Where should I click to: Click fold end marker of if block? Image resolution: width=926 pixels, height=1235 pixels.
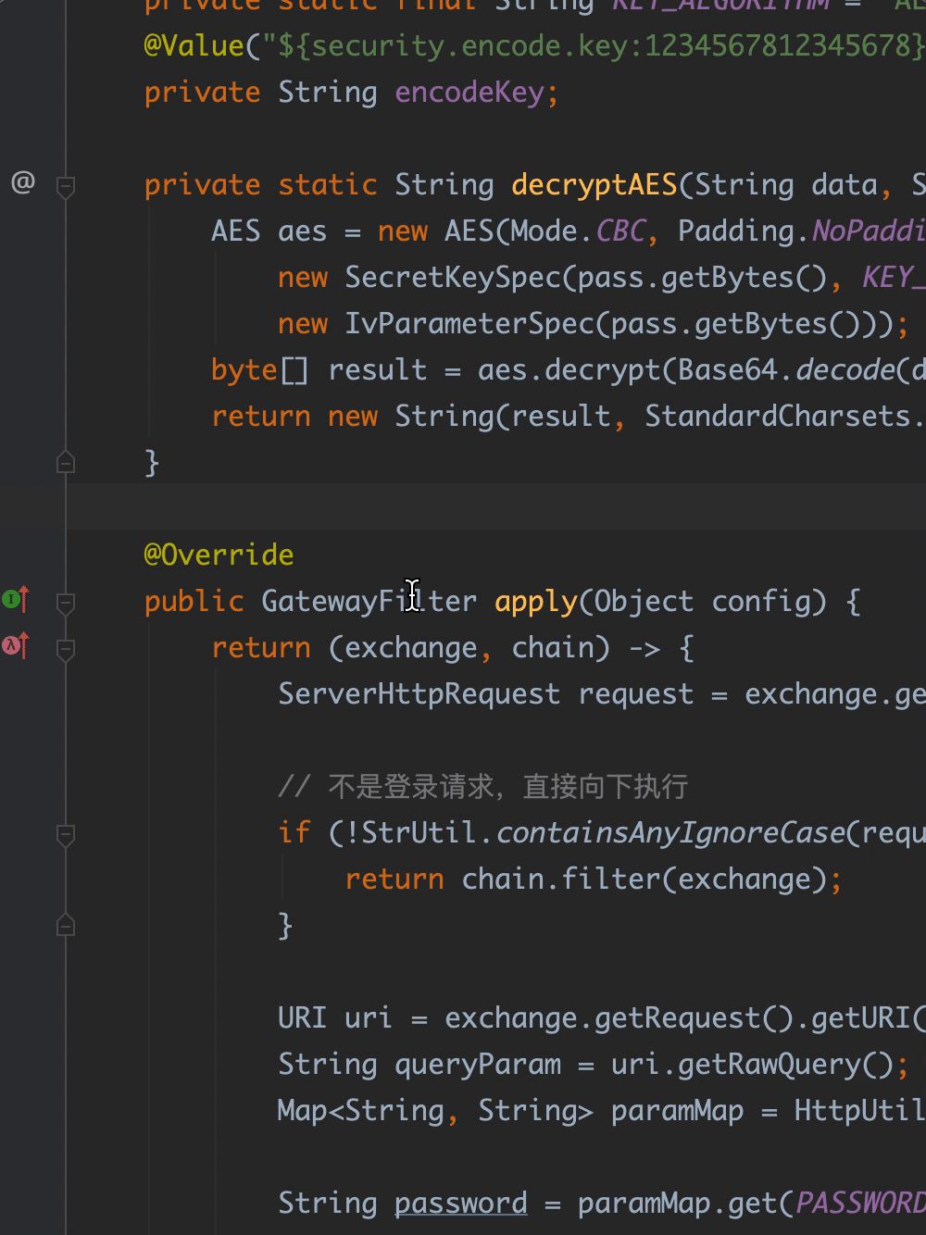(x=66, y=924)
